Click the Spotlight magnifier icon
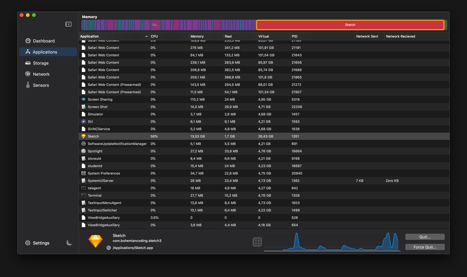Image resolution: width=467 pixels, height=277 pixels. [83, 151]
